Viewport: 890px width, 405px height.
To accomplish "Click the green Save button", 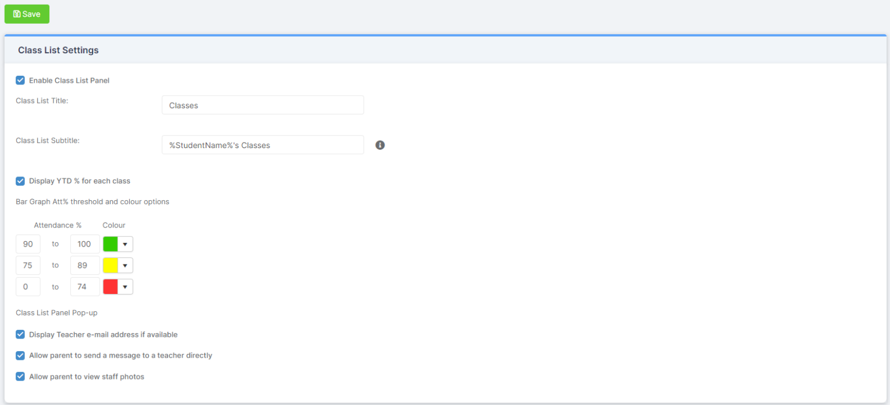I will tap(27, 14).
